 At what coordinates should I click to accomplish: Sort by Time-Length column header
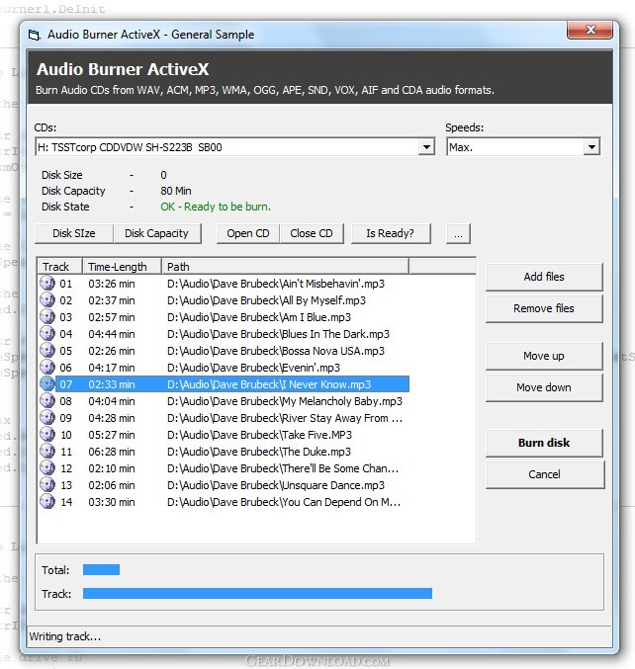tap(122, 267)
